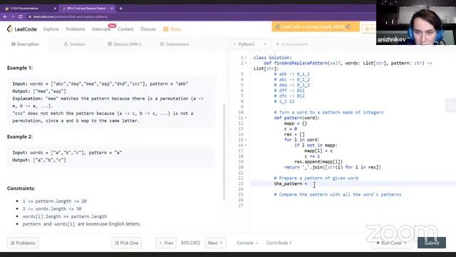Image resolution: width=456 pixels, height=257 pixels.
Task: Reload the page with refresh icon
Action: pos(21,16)
